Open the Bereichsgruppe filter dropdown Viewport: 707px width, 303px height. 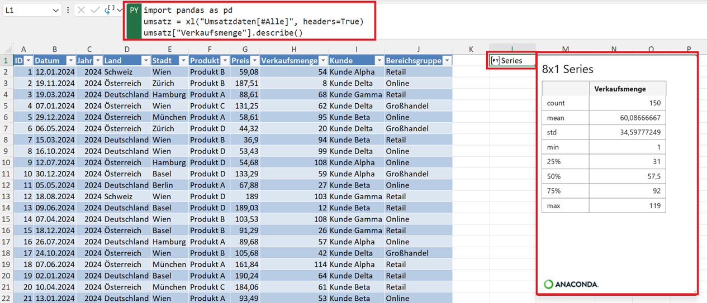(447, 60)
